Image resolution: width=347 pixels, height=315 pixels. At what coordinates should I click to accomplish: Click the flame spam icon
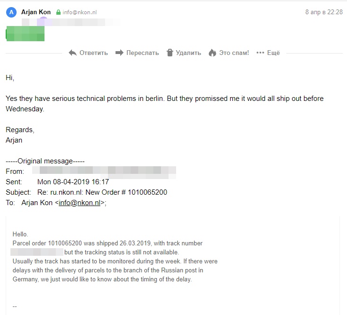[212, 53]
